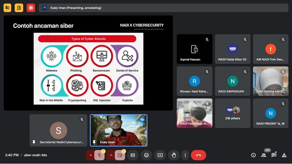Click the Man in the Middle icon
This screenshot has width=292, height=164.
pyautogui.click(x=52, y=85)
